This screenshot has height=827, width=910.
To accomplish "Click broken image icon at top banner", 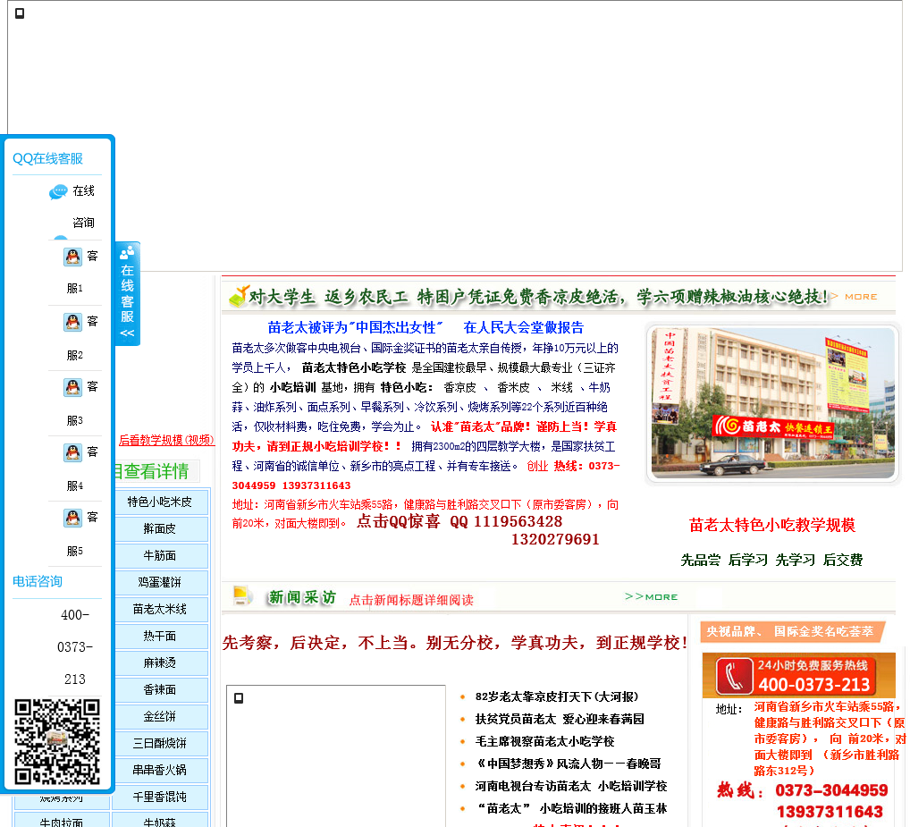I will click(20, 13).
